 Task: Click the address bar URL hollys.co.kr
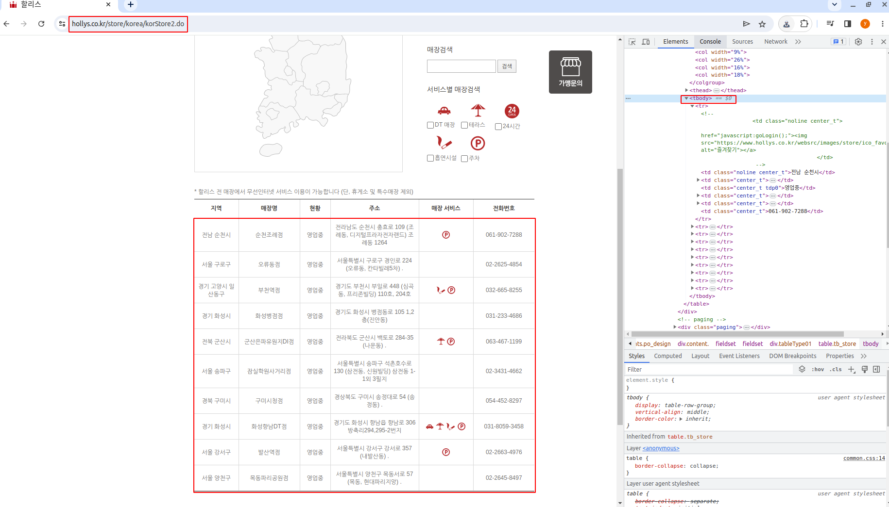128,24
